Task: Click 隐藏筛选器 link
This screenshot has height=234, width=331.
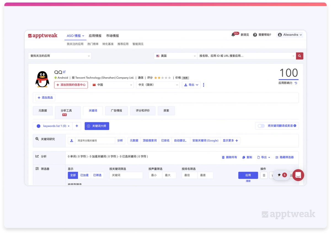Action: point(284,157)
